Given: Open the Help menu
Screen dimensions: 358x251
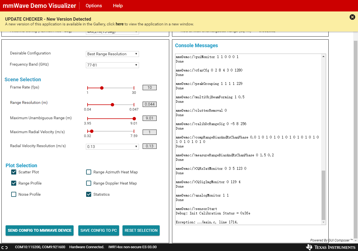Looking at the screenshot, I should click(118, 6).
